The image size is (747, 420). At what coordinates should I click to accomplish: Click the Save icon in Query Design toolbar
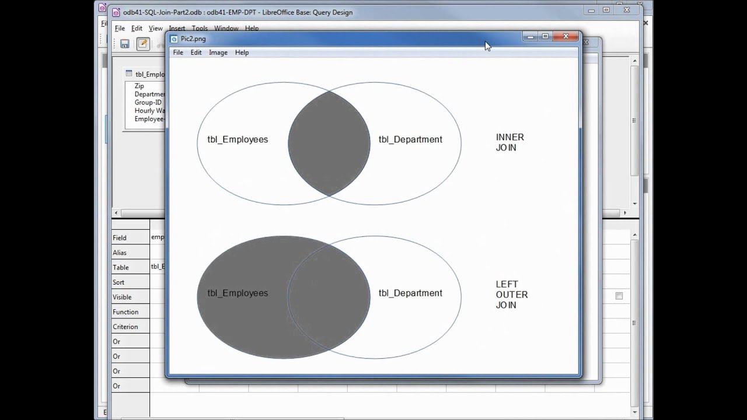click(x=125, y=44)
